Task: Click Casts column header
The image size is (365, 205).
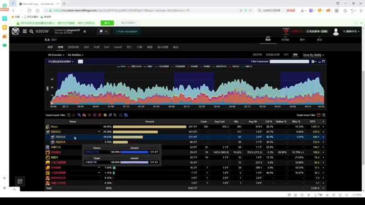Action: coord(203,122)
